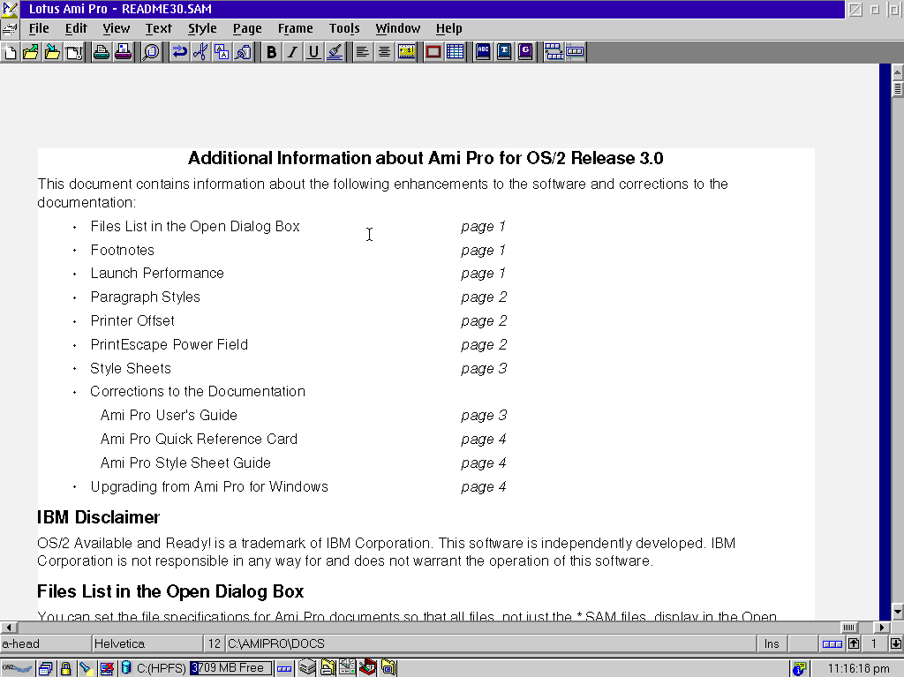
Task: Apply left text alignment
Action: point(363,52)
